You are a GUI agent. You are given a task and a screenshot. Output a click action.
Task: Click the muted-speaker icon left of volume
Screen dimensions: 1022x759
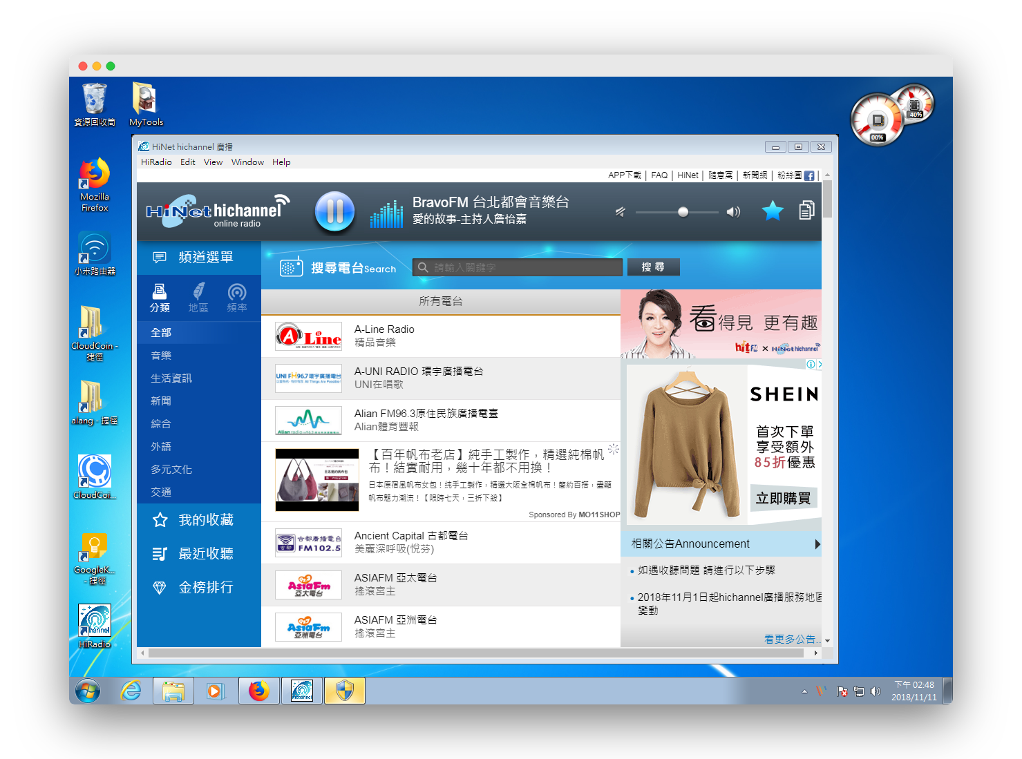click(x=621, y=212)
